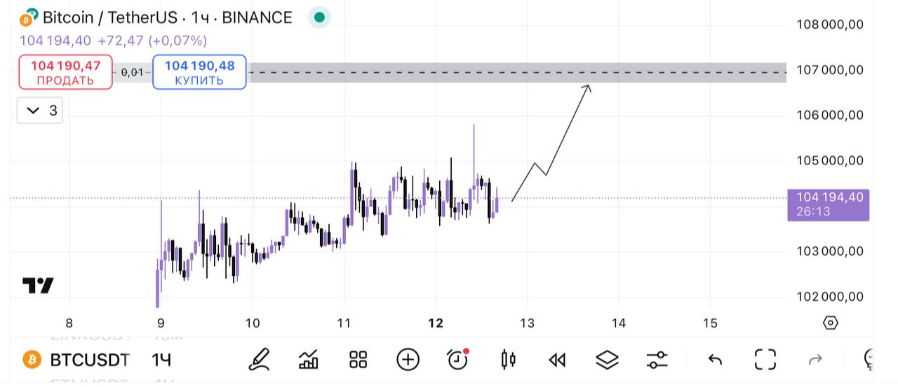Image resolution: width=898 pixels, height=387 pixels.
Task: Click the green market status dot
Action: [319, 17]
